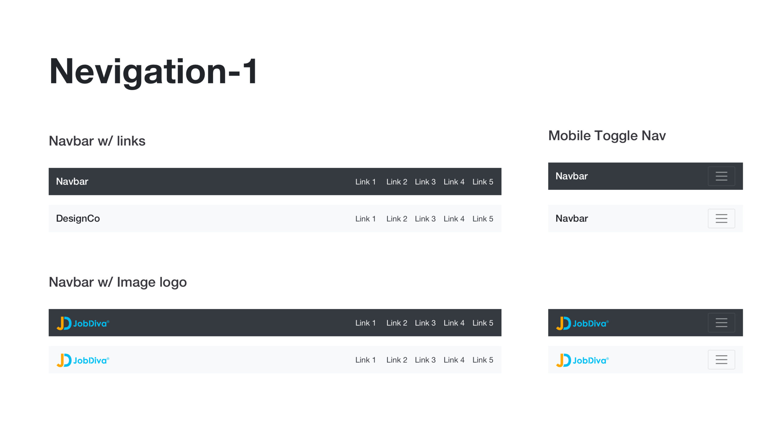
Task: Click Navbar brand in light mobile navbar
Action: click(x=571, y=218)
